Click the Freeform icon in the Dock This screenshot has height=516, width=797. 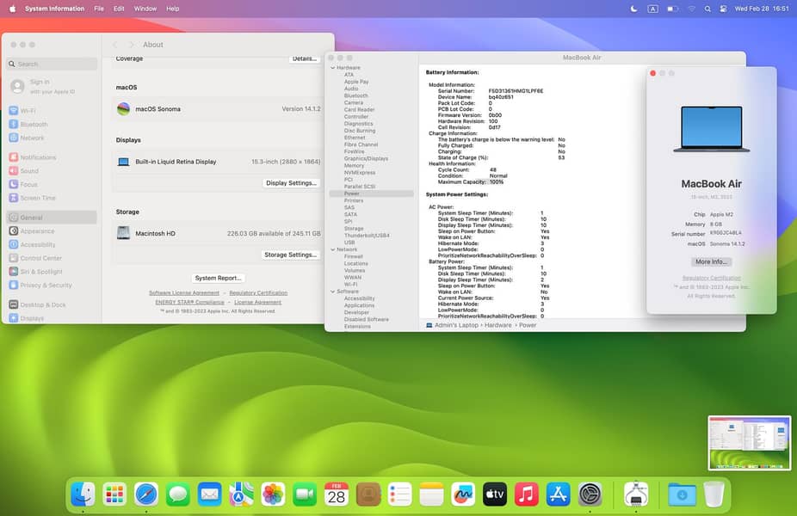(463, 494)
